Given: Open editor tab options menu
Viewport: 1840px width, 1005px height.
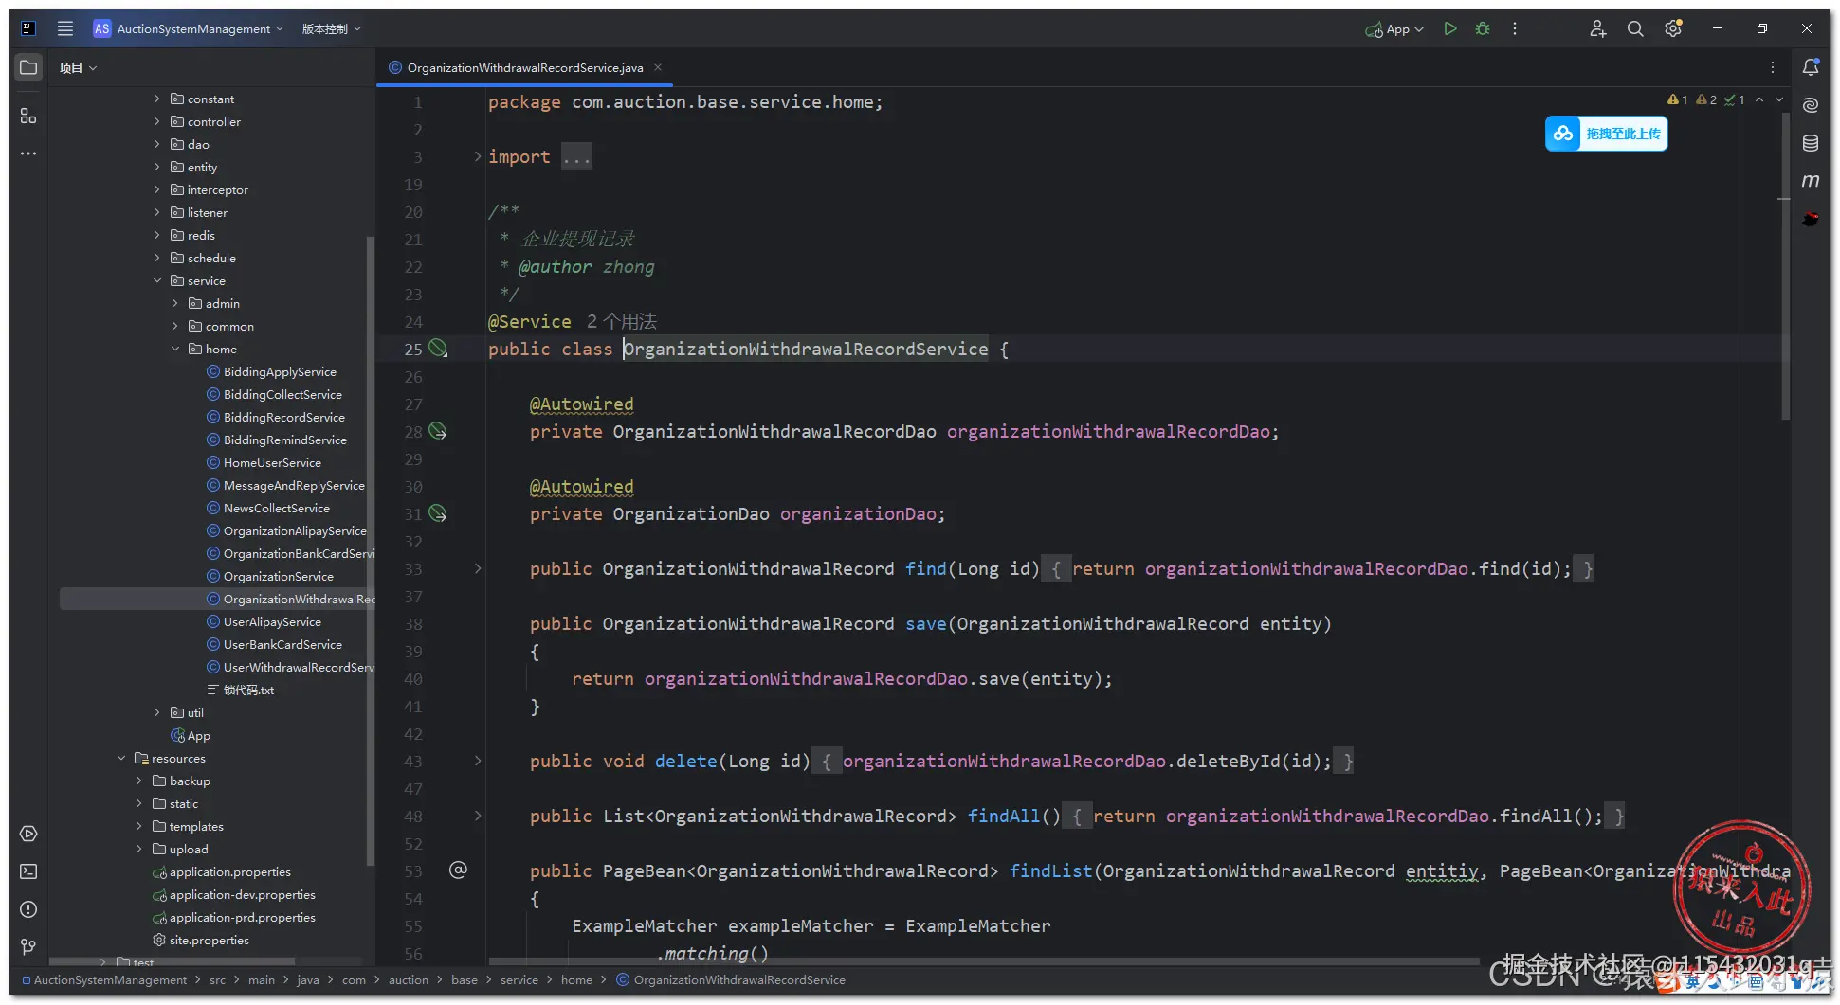Looking at the screenshot, I should pyautogui.click(x=1773, y=67).
